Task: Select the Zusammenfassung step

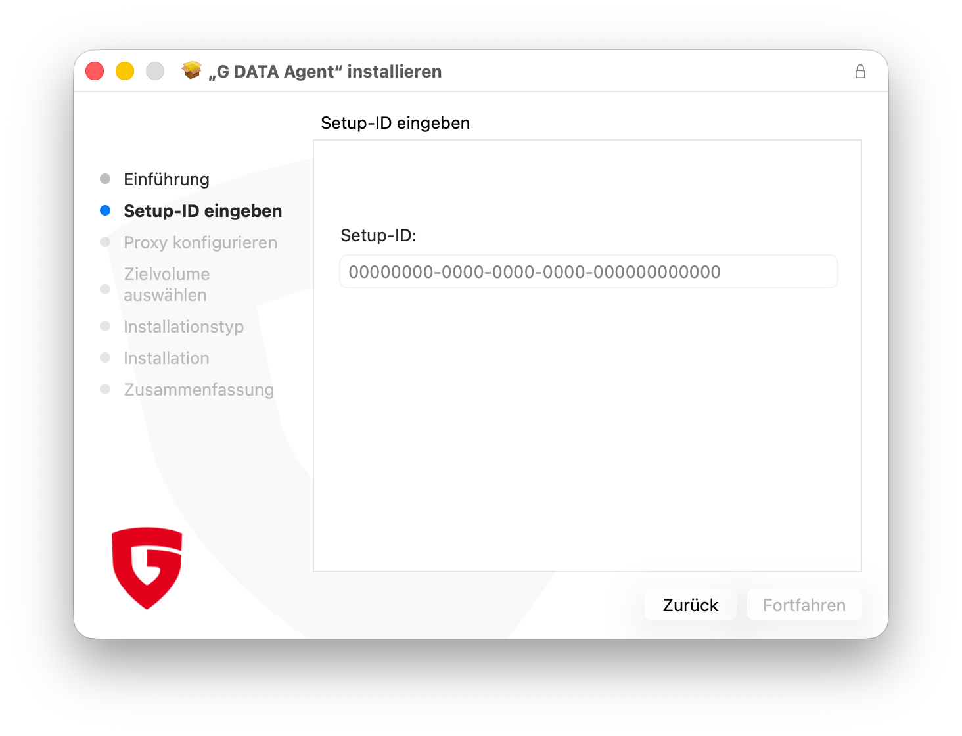Action: (198, 390)
